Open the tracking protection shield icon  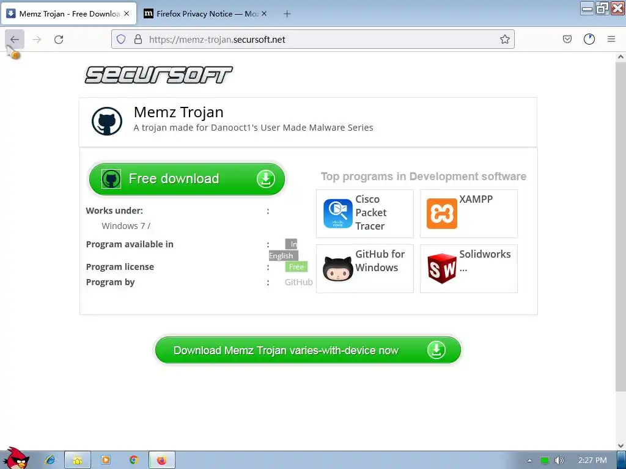(x=121, y=39)
